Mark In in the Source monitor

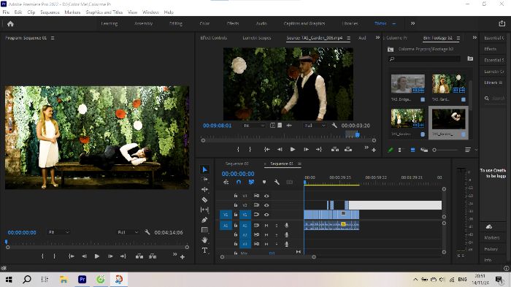click(x=238, y=150)
